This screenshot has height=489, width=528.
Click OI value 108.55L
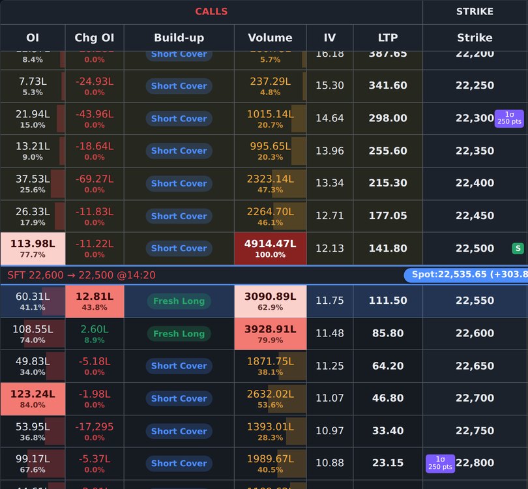(x=33, y=329)
